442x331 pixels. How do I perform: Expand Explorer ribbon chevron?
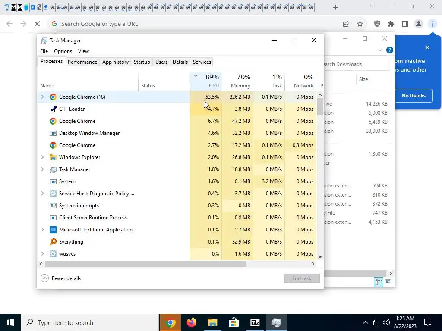coord(380,50)
